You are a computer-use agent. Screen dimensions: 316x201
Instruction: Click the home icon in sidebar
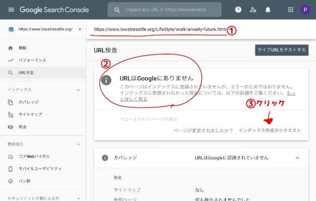pos(11,48)
